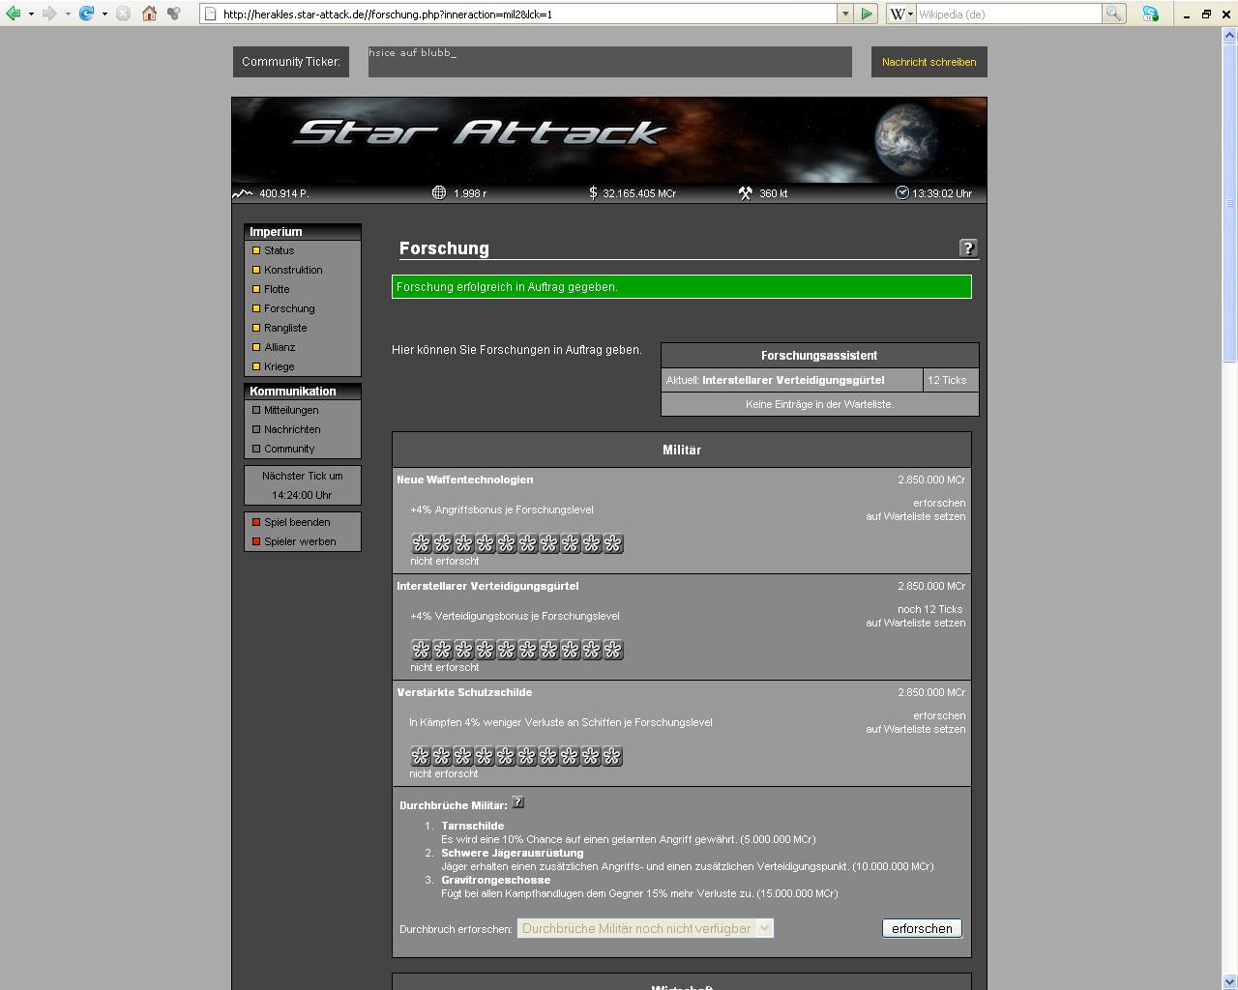The height and width of the screenshot is (990, 1238).
Task: Click 'Aktuell: Interstellarer Verteidigungsgürtel' in Forschungsassistent
Action: [792, 380]
